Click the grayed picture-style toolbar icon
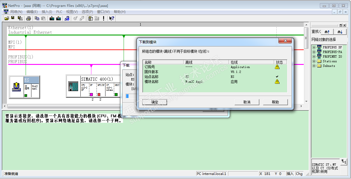 (97, 18)
